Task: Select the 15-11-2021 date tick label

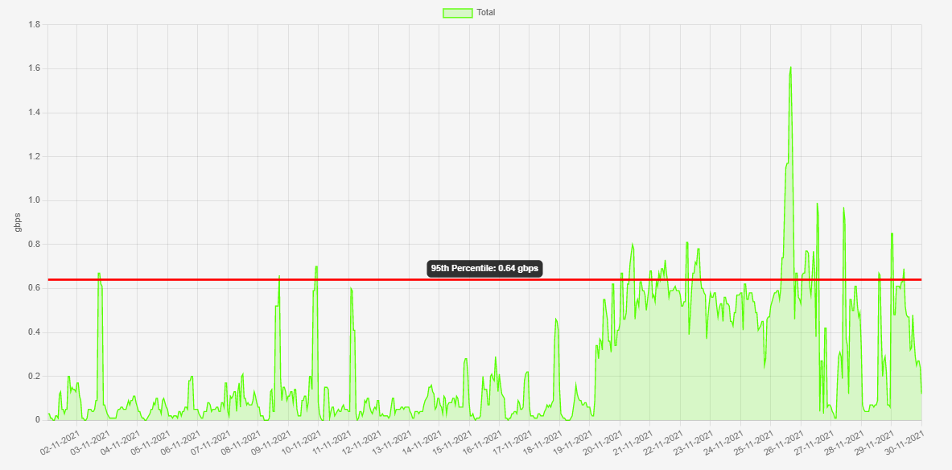Action: point(454,441)
